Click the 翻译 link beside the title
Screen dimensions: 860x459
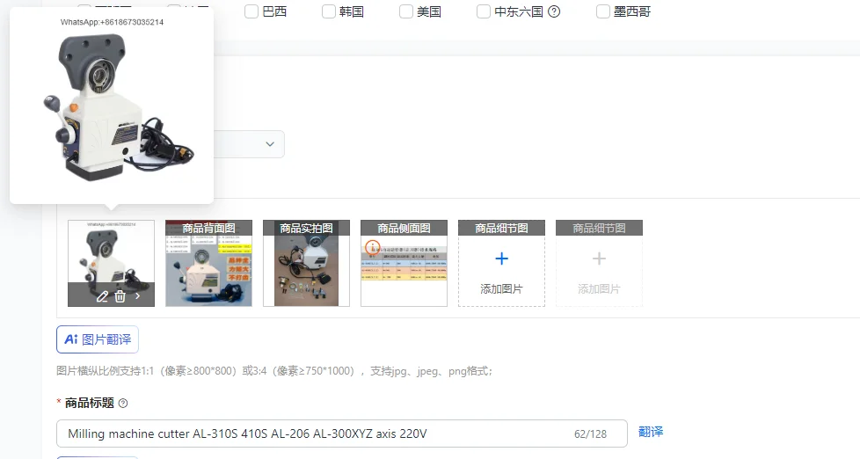pyautogui.click(x=651, y=432)
